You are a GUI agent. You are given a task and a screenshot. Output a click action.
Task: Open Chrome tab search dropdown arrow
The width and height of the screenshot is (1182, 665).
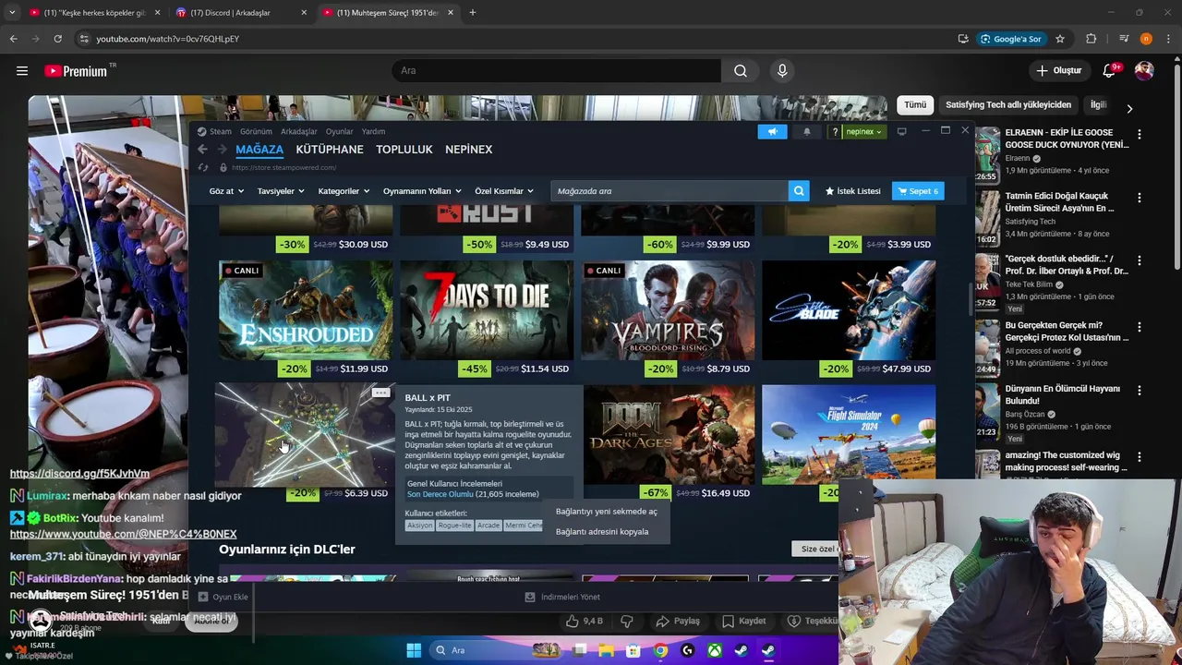[12, 13]
